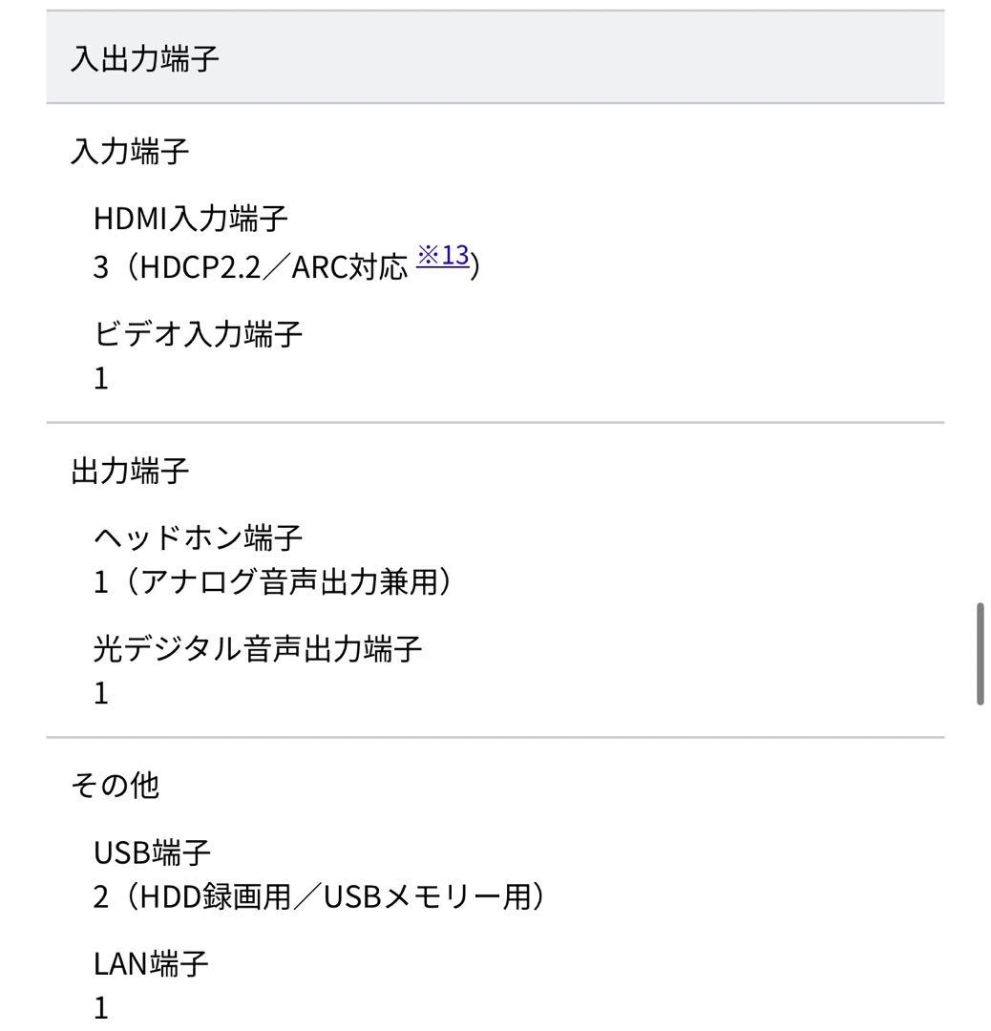
Task: Click the その他 subheading
Action: click(115, 786)
